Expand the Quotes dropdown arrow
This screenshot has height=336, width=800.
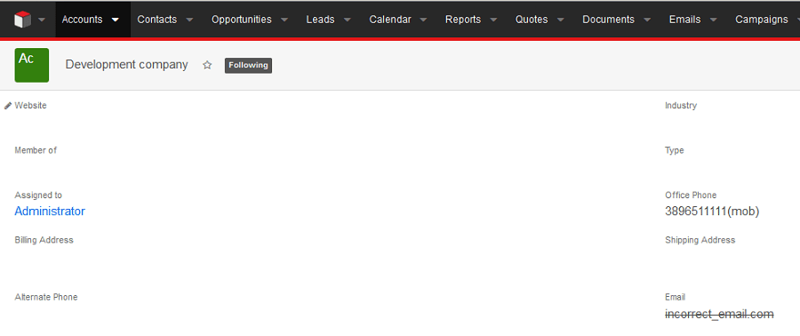tap(560, 20)
